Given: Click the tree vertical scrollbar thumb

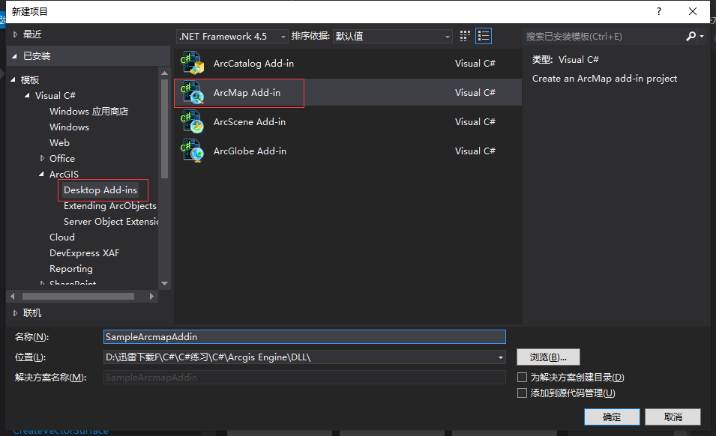Looking at the screenshot, I should point(164,129).
